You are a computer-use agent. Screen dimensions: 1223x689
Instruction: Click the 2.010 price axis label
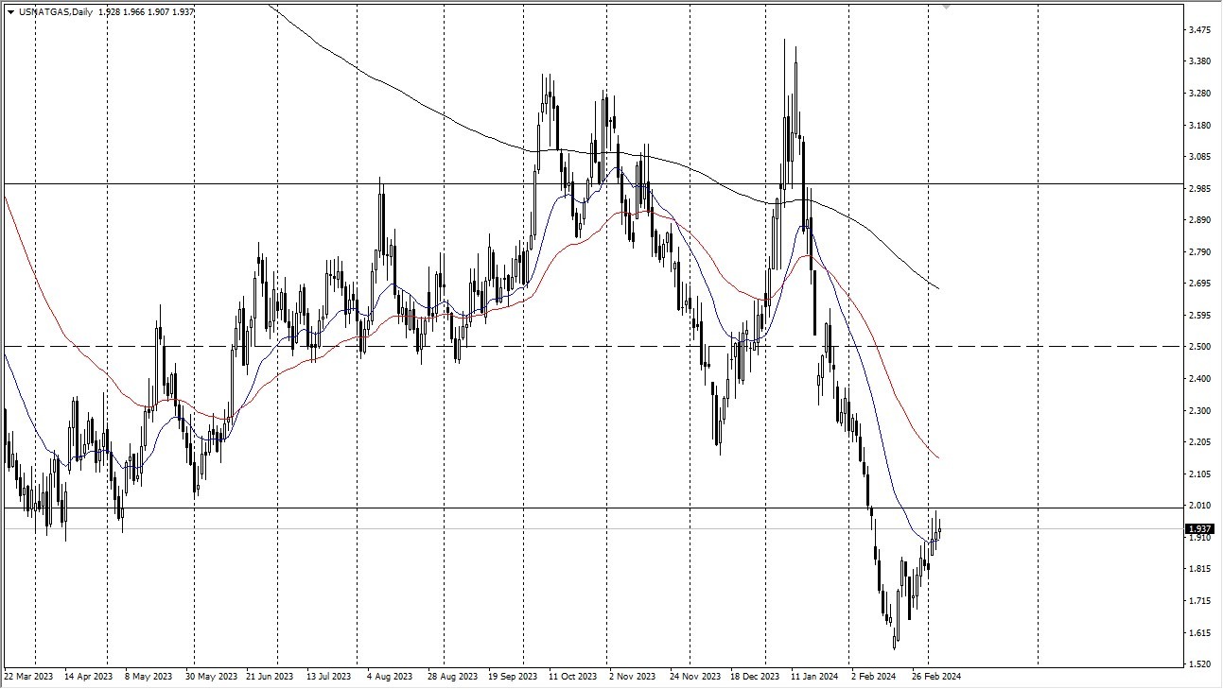pos(1200,506)
